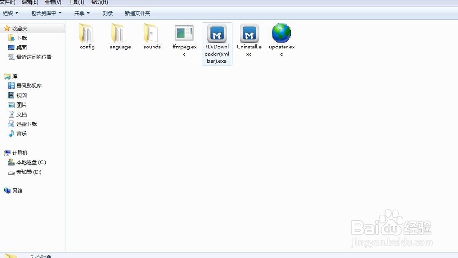This screenshot has width=458, height=258.
Task: Click the 桌面 label in sidebar
Action: coord(22,48)
